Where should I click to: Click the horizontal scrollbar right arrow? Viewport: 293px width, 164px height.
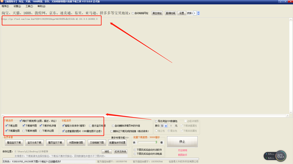288,115
